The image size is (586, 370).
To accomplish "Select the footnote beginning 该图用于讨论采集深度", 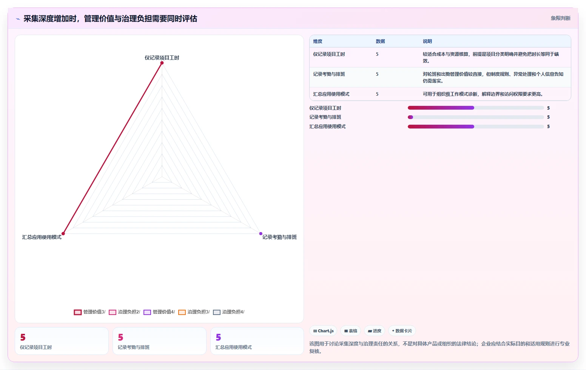I will pyautogui.click(x=439, y=347).
